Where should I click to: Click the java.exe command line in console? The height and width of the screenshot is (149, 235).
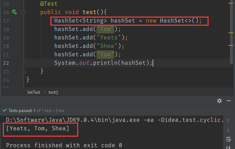point(115,120)
